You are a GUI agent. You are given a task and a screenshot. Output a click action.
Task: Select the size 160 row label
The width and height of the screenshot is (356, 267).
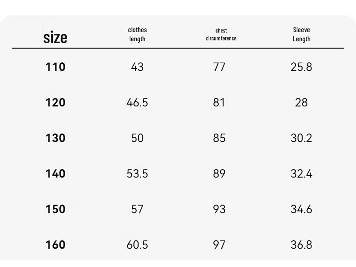tap(56, 245)
